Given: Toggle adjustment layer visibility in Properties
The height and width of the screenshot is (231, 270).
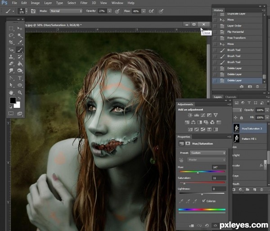Looking at the screenshot, I should pos(215,225).
